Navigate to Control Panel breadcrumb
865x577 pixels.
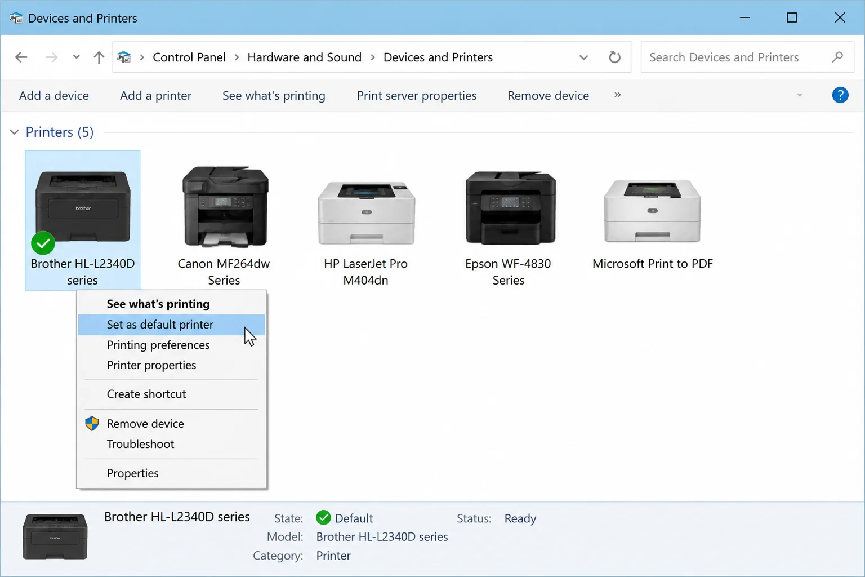point(189,57)
